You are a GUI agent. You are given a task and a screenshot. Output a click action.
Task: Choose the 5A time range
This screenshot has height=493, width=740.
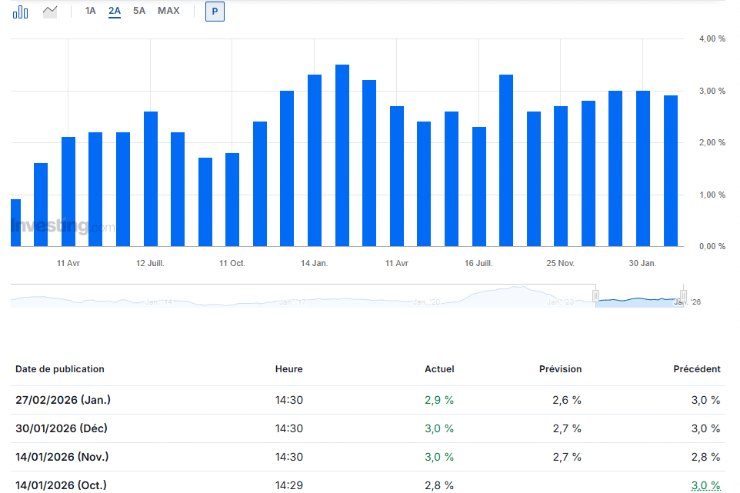[139, 12]
